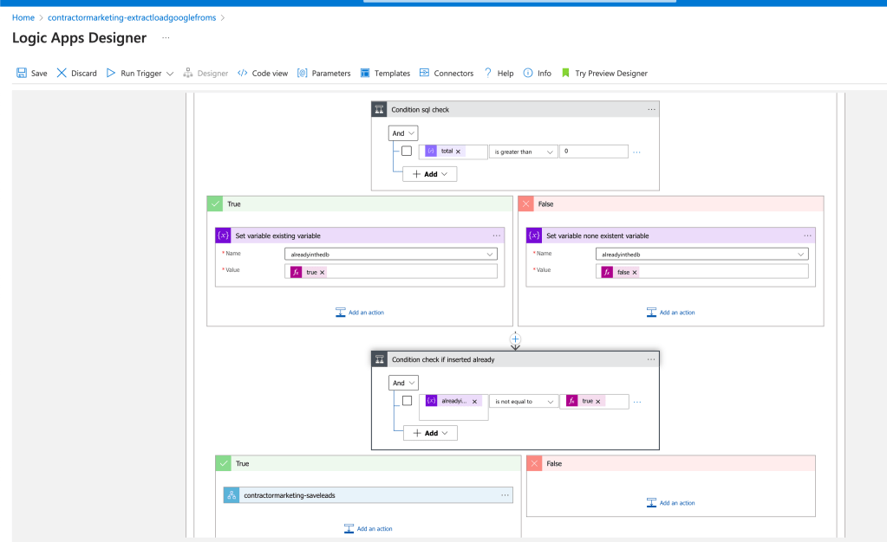Expand the Run Trigger dropdown arrow
Screen dimensions: 887x542
(170, 74)
